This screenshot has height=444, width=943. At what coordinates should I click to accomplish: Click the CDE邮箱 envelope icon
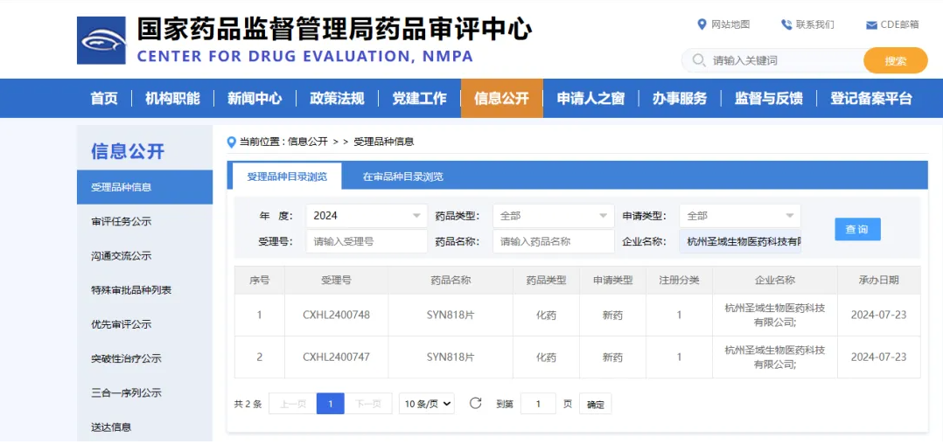(x=871, y=24)
